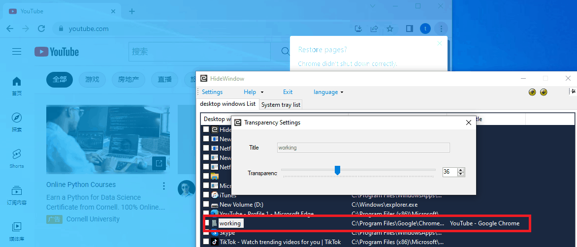The image size is (577, 247).
Task: Check the box for the HideWindow row
Action: (206, 129)
